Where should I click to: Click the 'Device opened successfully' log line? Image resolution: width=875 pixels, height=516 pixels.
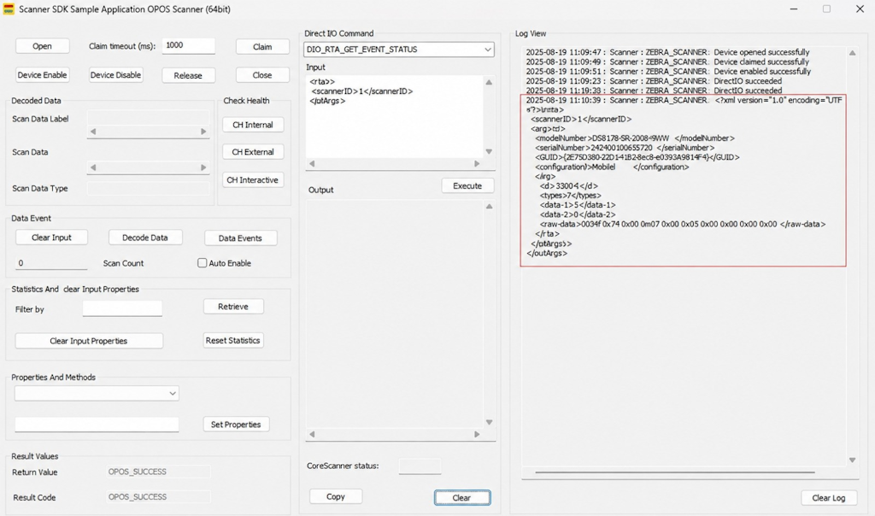tap(667, 52)
